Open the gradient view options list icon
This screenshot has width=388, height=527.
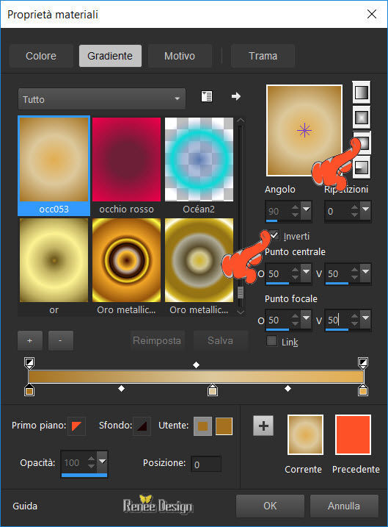tap(207, 96)
